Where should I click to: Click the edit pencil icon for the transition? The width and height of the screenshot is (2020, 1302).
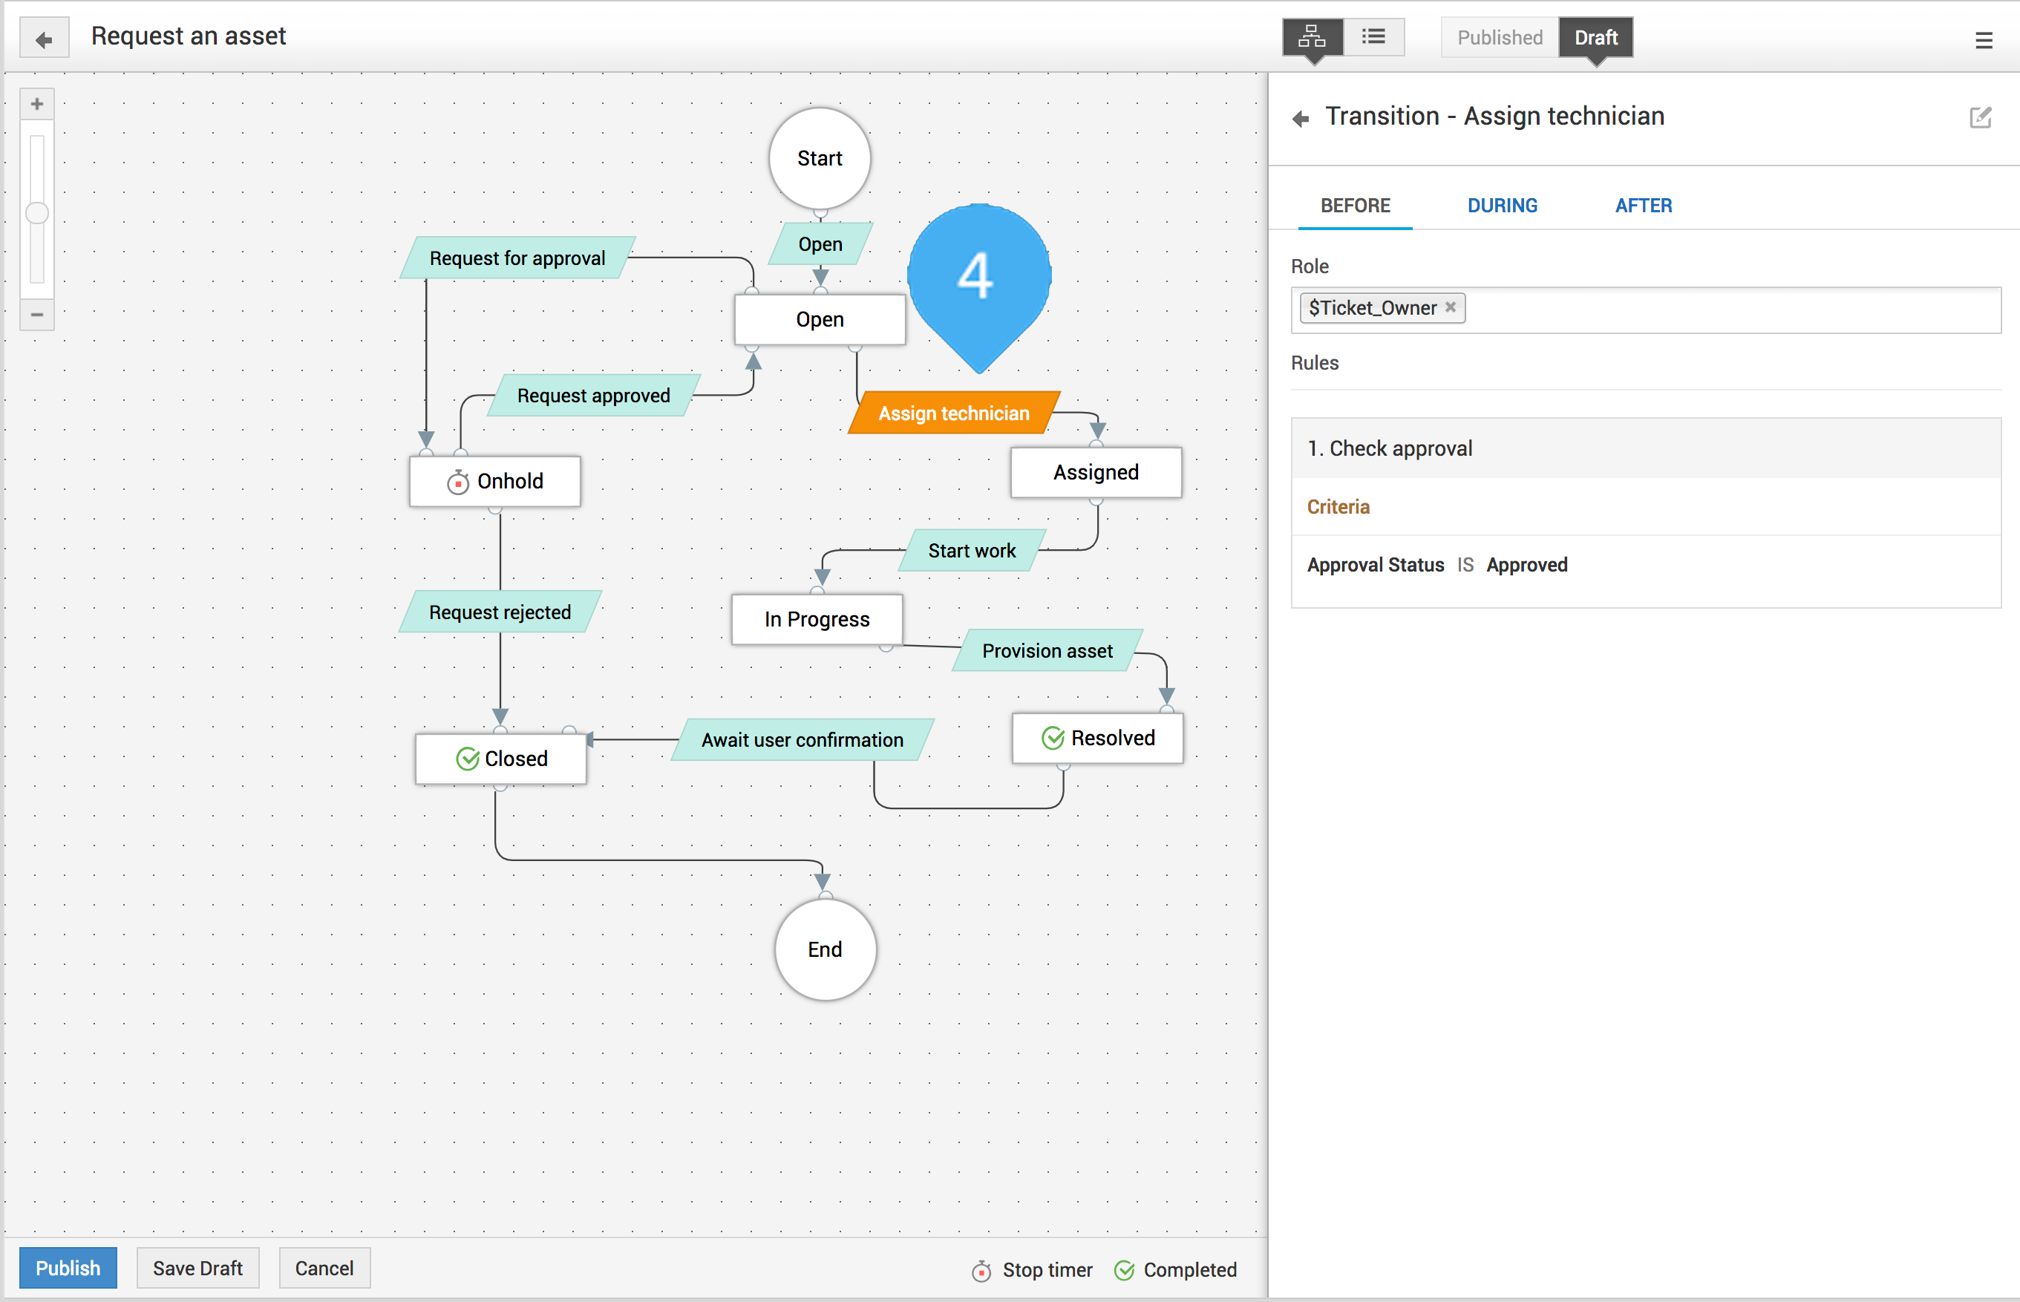click(x=1980, y=117)
